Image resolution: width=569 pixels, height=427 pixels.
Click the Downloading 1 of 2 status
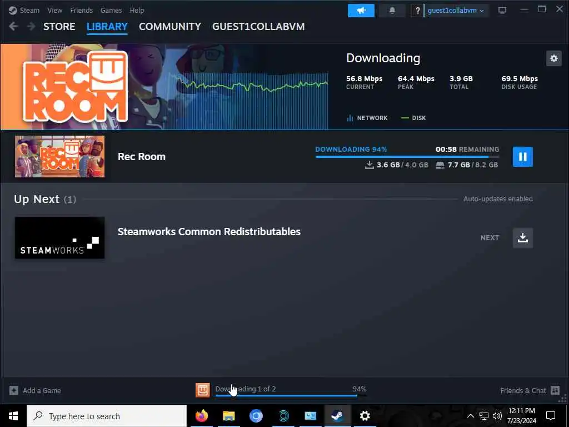246,389
